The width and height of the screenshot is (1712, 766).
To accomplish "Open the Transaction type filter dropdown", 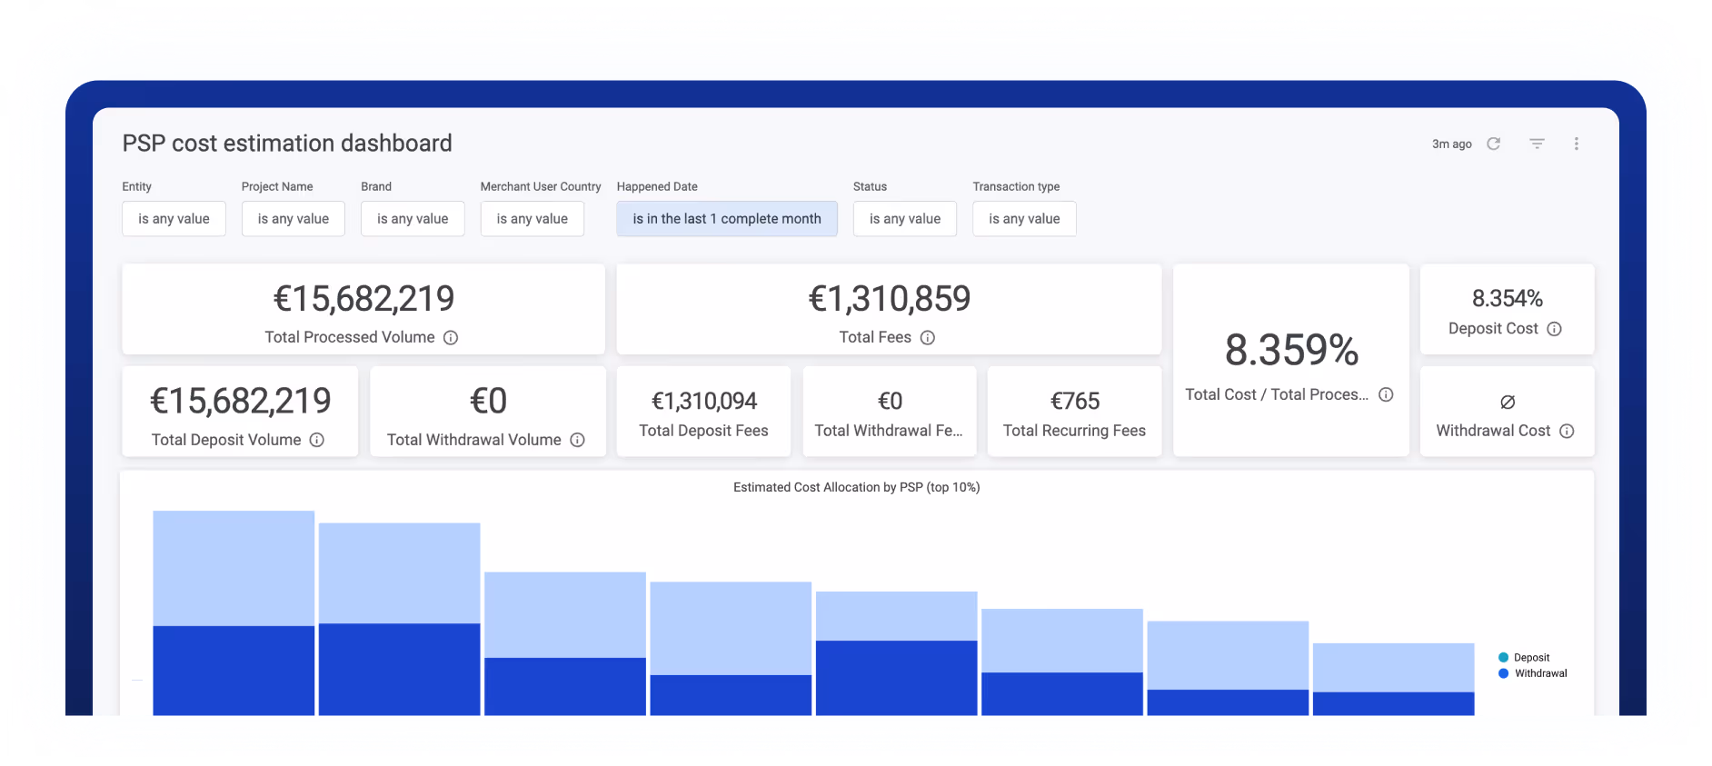I will point(1024,219).
